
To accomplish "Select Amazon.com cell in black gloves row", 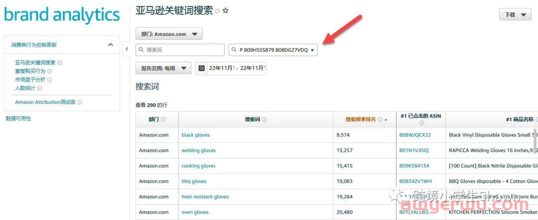I will pos(154,135).
